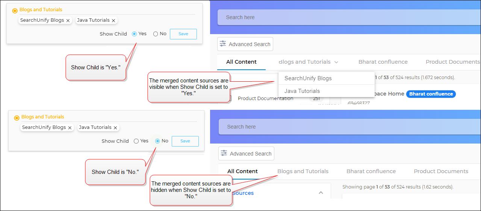Screen dimensions: 481x211
Task: Remove Java Tutorials tag in lower settings panel
Action: [115, 128]
